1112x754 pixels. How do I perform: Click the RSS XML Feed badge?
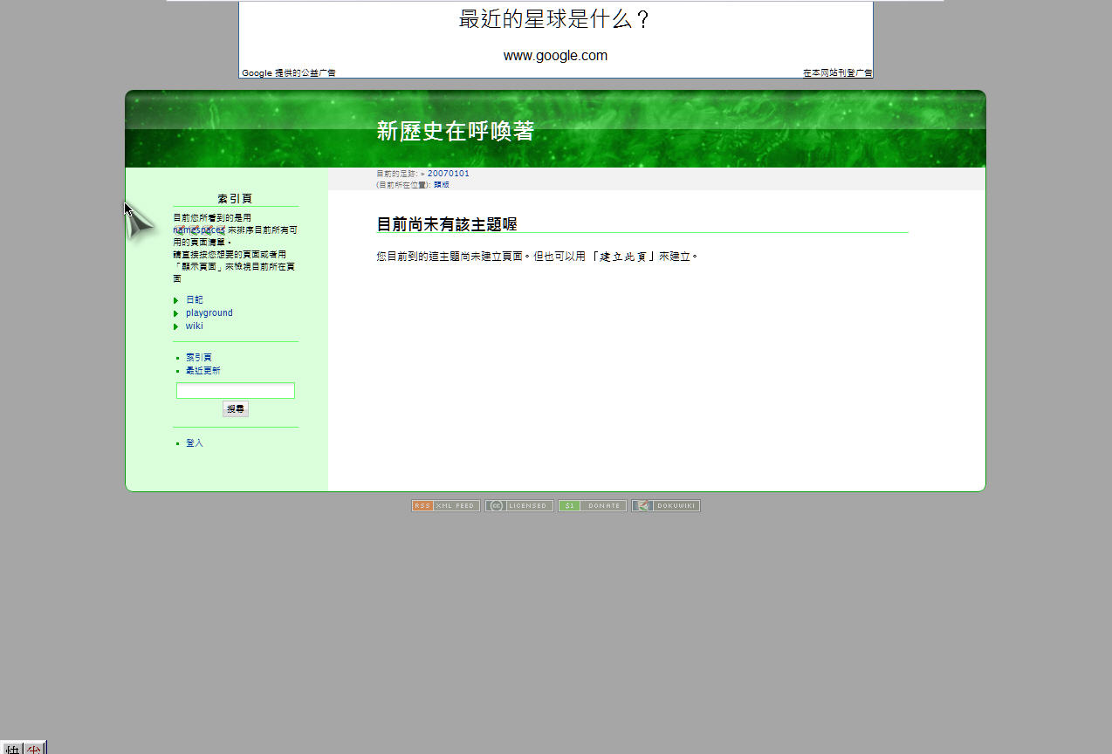[445, 506]
